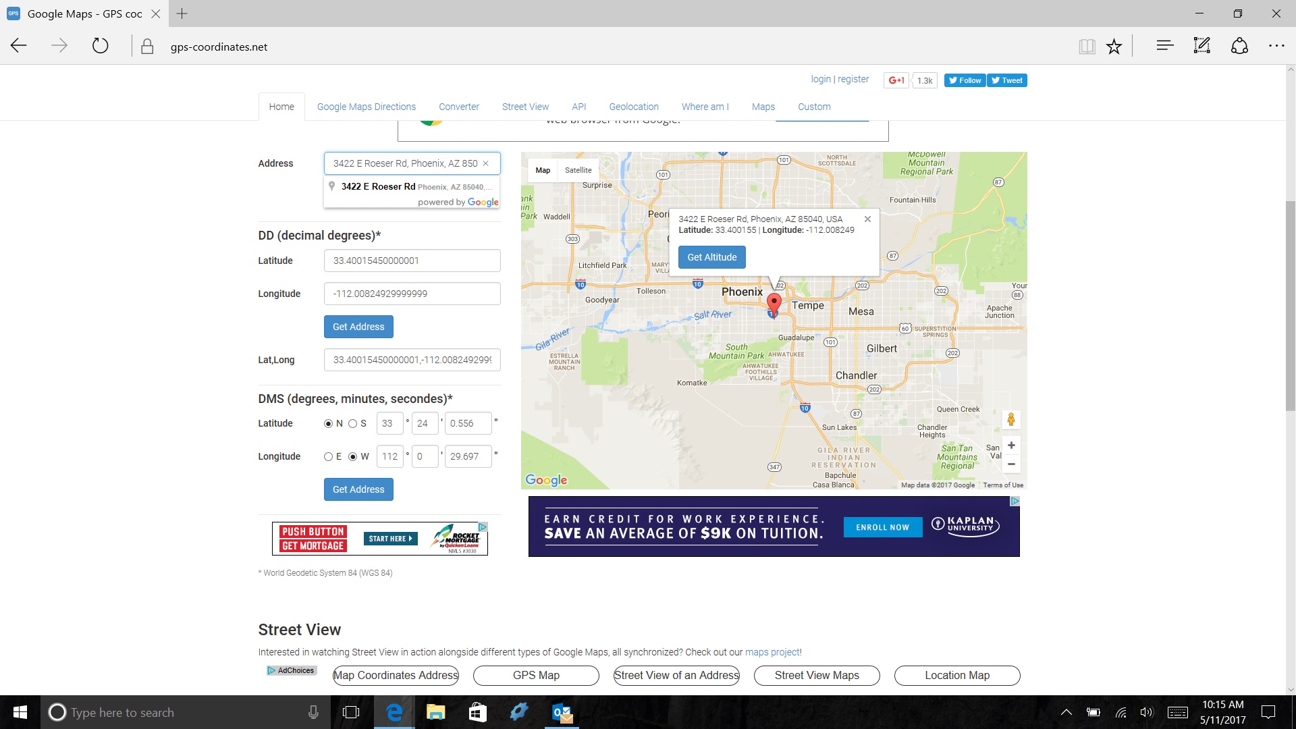
Task: Click the decimal Longitude input field
Action: click(x=412, y=294)
